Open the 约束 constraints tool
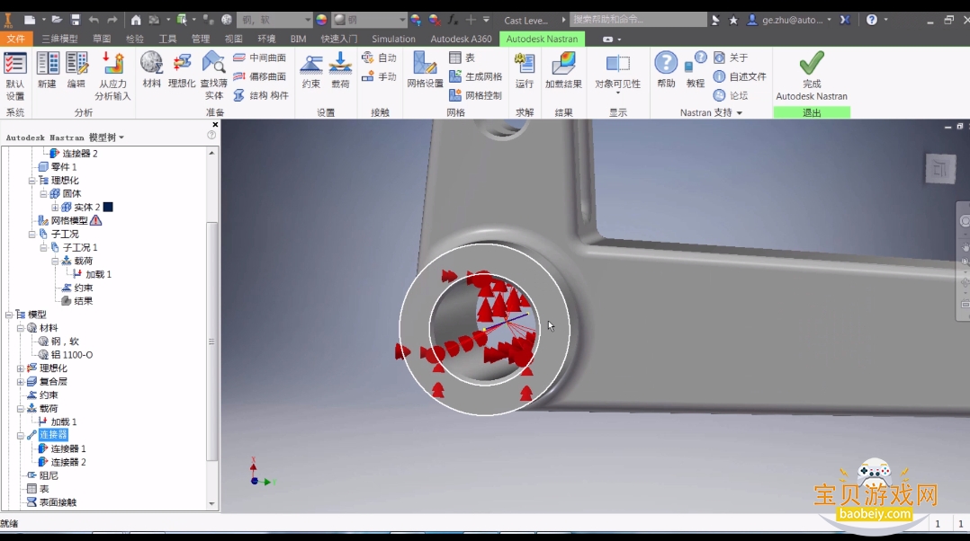 pos(311,70)
